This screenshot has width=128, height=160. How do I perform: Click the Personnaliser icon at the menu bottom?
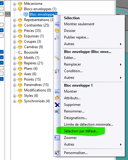[57, 153]
